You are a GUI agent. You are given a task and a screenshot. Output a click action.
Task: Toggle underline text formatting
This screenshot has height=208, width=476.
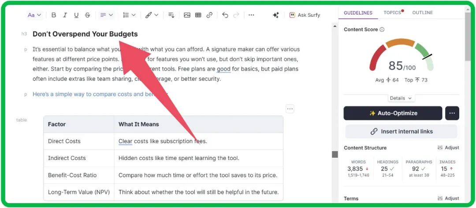76,15
